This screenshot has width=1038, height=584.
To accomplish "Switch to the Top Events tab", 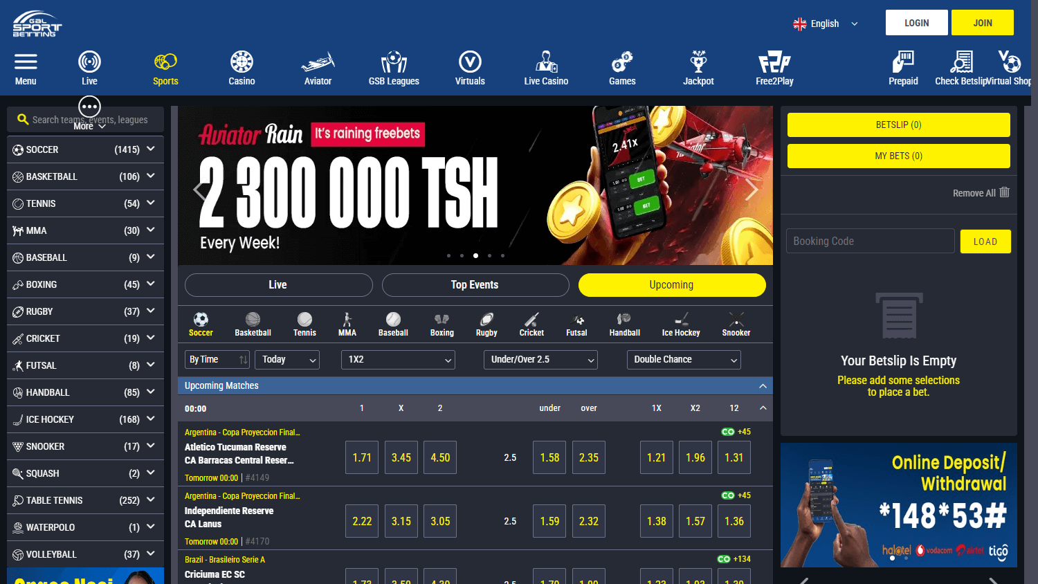I will coord(475,285).
